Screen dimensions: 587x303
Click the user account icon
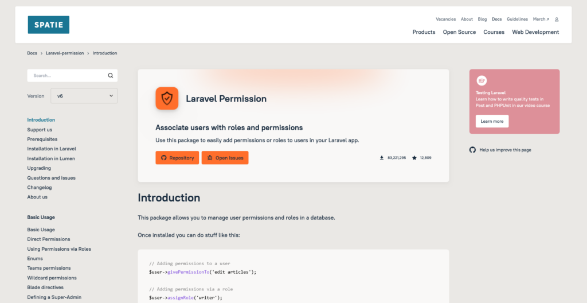click(x=557, y=20)
